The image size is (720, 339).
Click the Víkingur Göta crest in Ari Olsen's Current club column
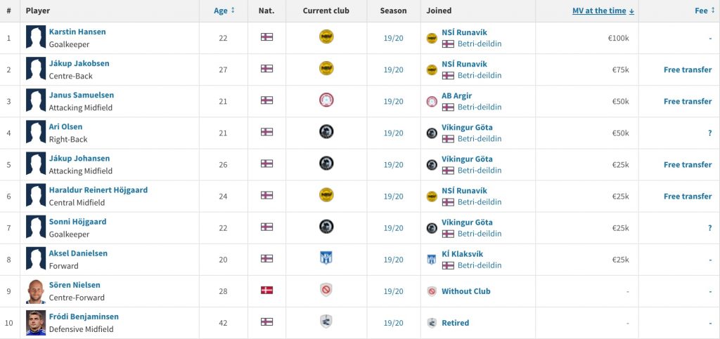(326, 131)
